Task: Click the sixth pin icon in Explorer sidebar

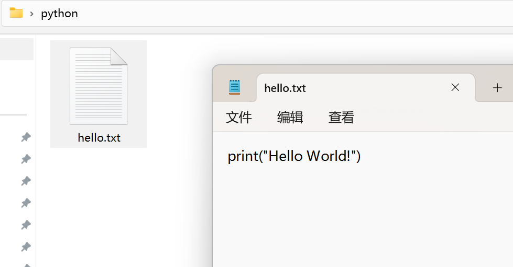Action: 26,247
